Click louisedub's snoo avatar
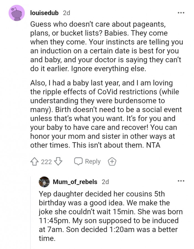The height and width of the screenshot is (249, 194). [x=17, y=13]
